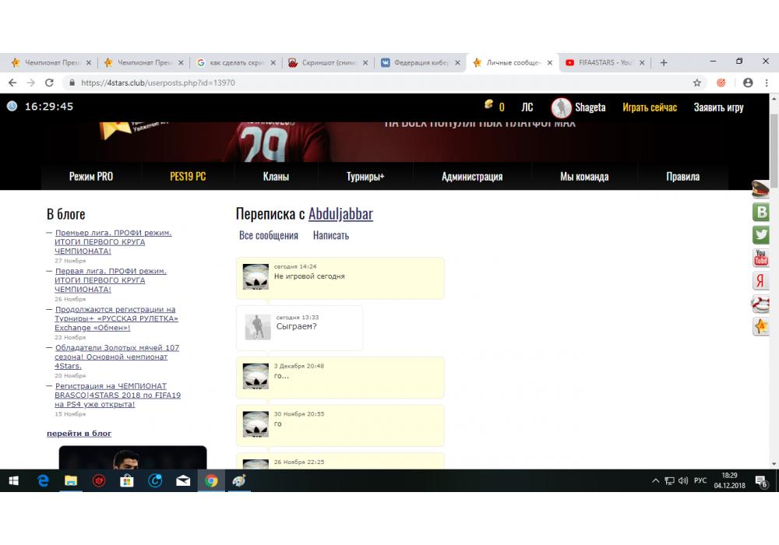
Task: Bookmark this page with the star icon
Action: (697, 83)
